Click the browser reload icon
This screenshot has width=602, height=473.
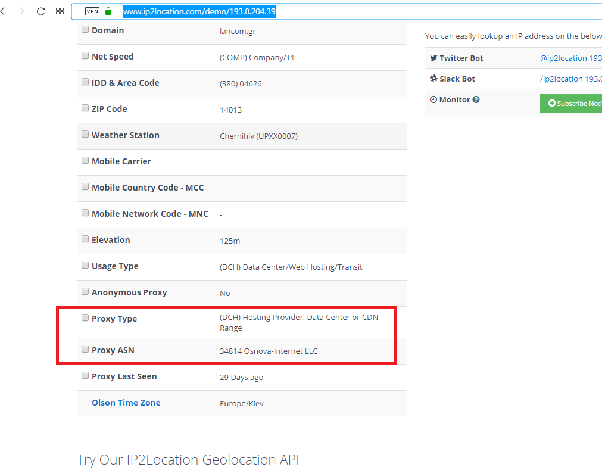(40, 11)
